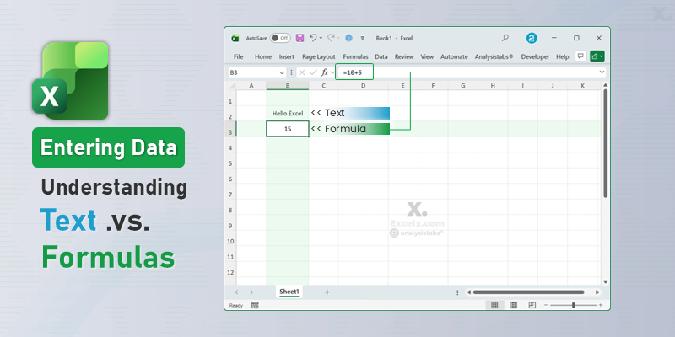Switch to Page Layout view icon
This screenshot has width=675, height=337.
pos(514,305)
